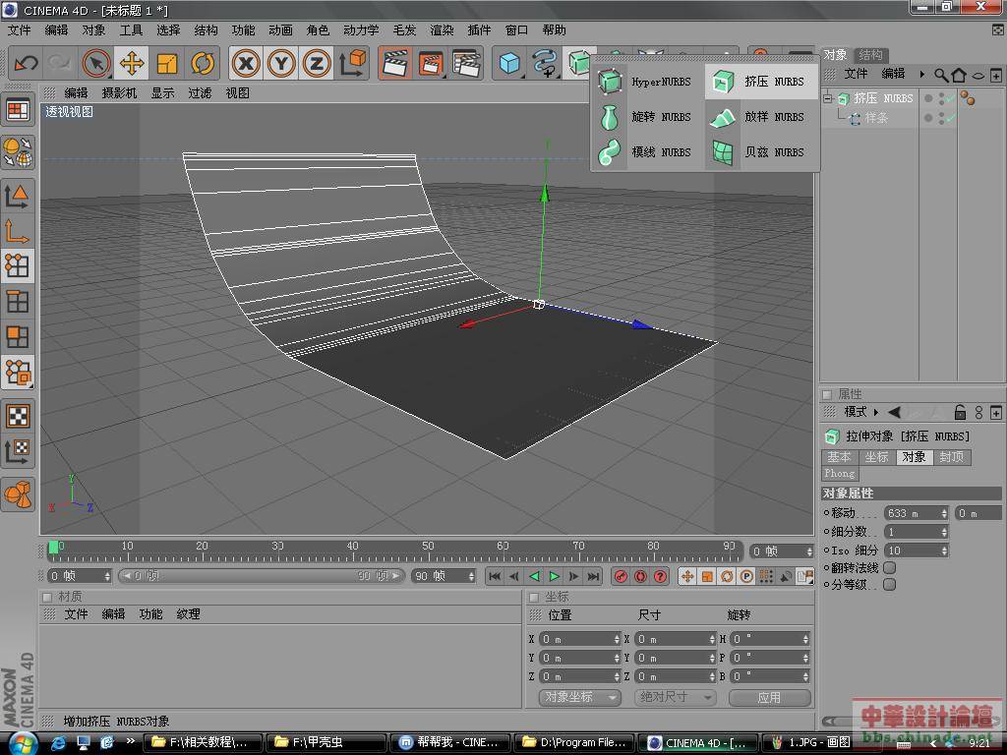Toggle the 分等级 checkbox

(889, 585)
